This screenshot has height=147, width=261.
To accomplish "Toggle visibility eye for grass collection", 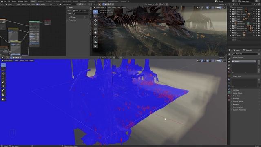I will coord(257,33).
